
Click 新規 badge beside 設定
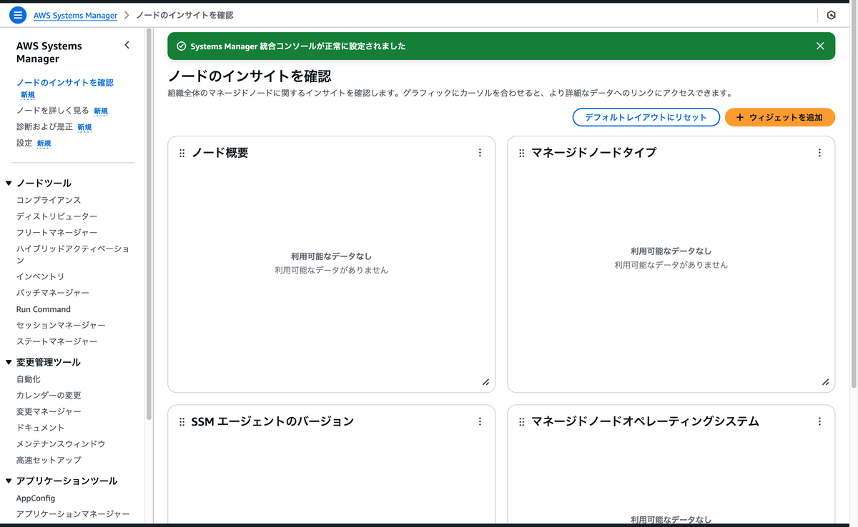pos(44,144)
